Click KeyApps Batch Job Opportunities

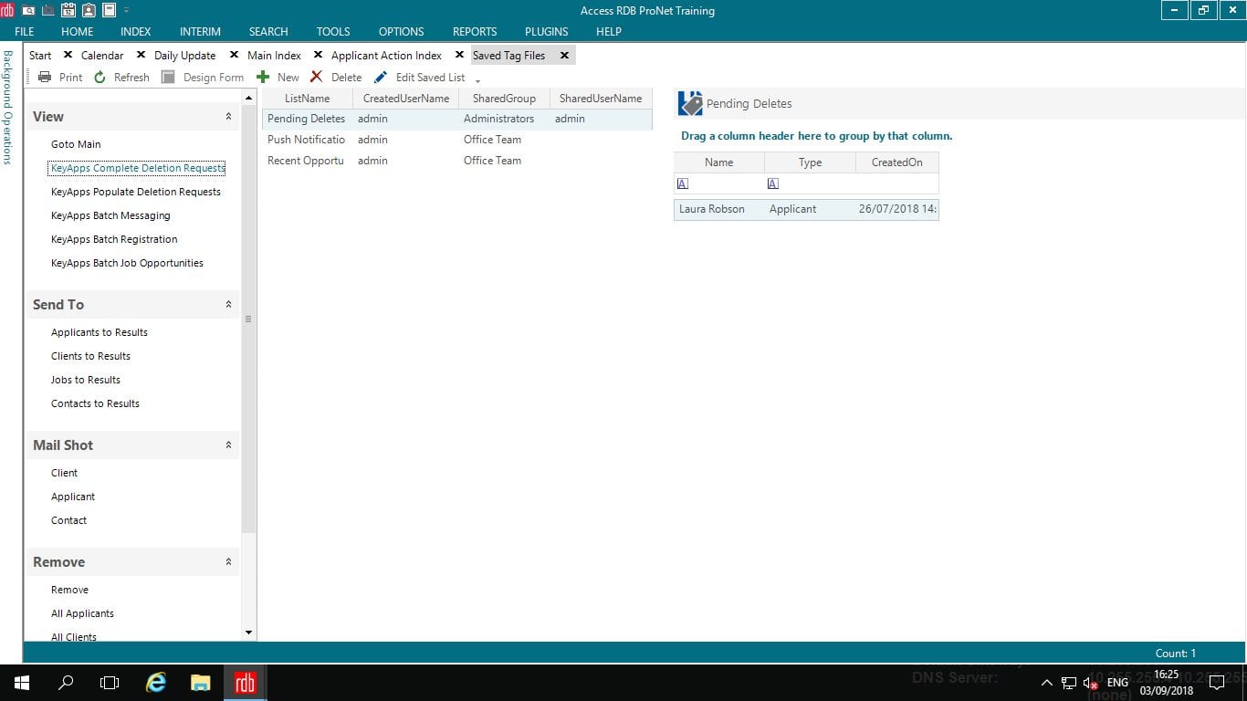(x=127, y=263)
